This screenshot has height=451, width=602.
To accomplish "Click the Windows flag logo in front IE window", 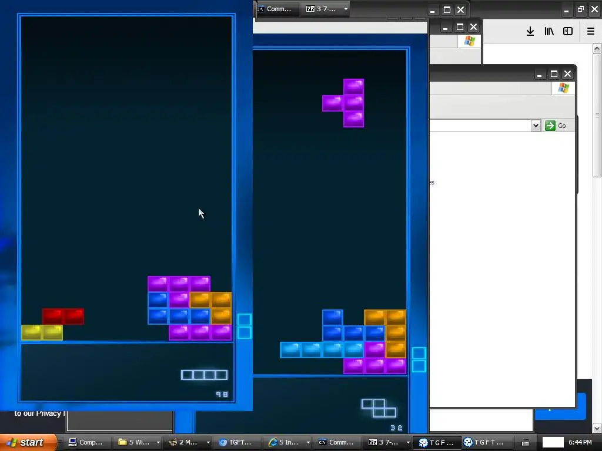I will coord(564,88).
